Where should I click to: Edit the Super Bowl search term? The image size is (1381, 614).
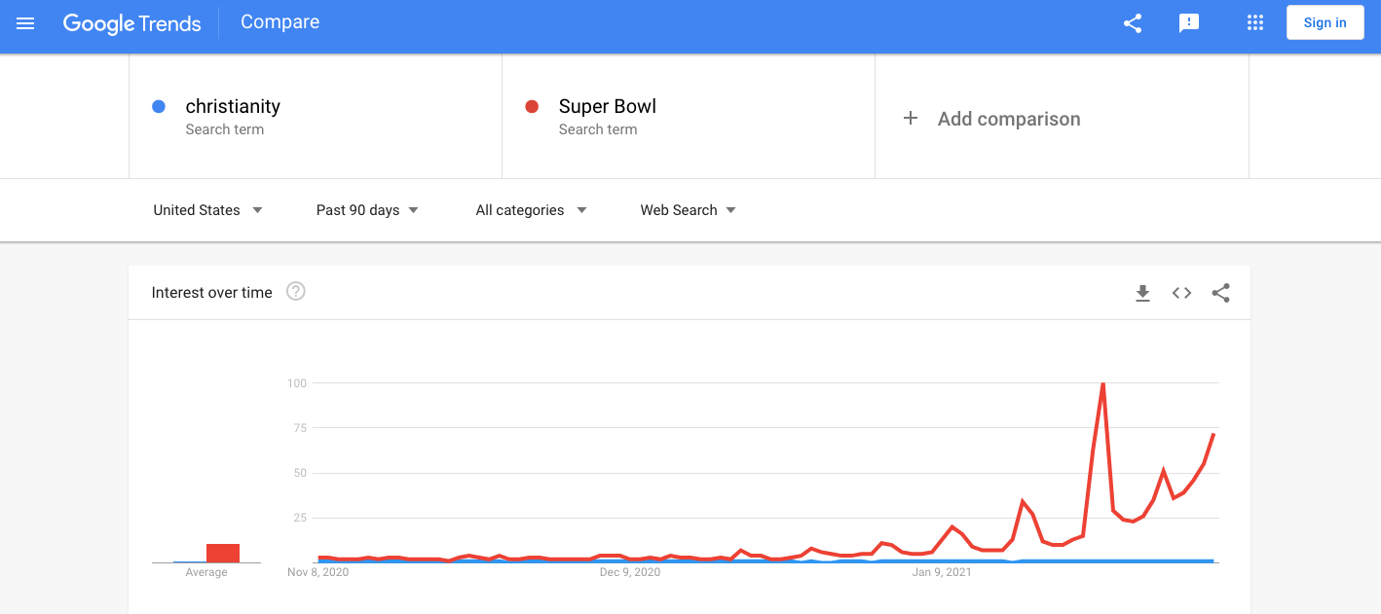608,107
